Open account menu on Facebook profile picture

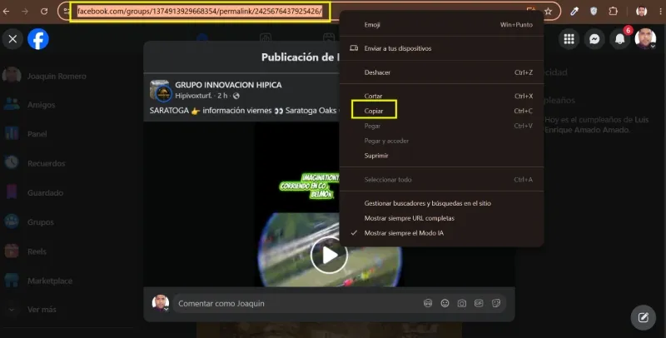(x=645, y=39)
